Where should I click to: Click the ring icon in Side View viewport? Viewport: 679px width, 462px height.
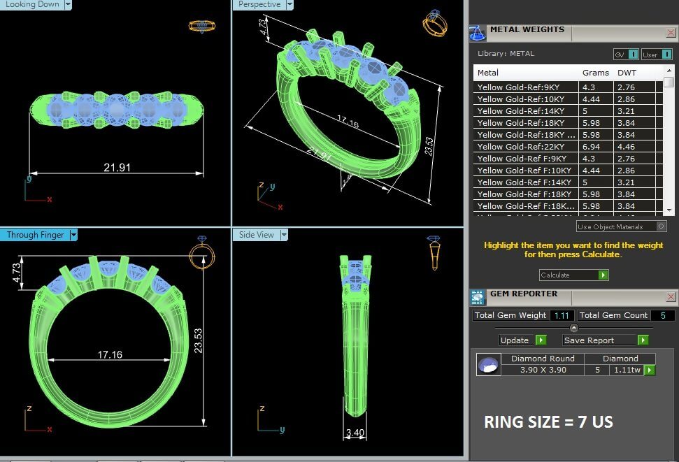coord(434,253)
